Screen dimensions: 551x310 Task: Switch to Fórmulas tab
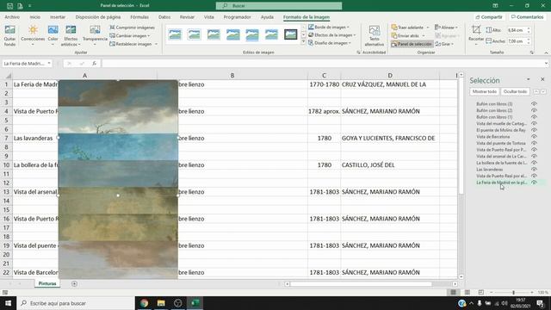[x=139, y=17]
